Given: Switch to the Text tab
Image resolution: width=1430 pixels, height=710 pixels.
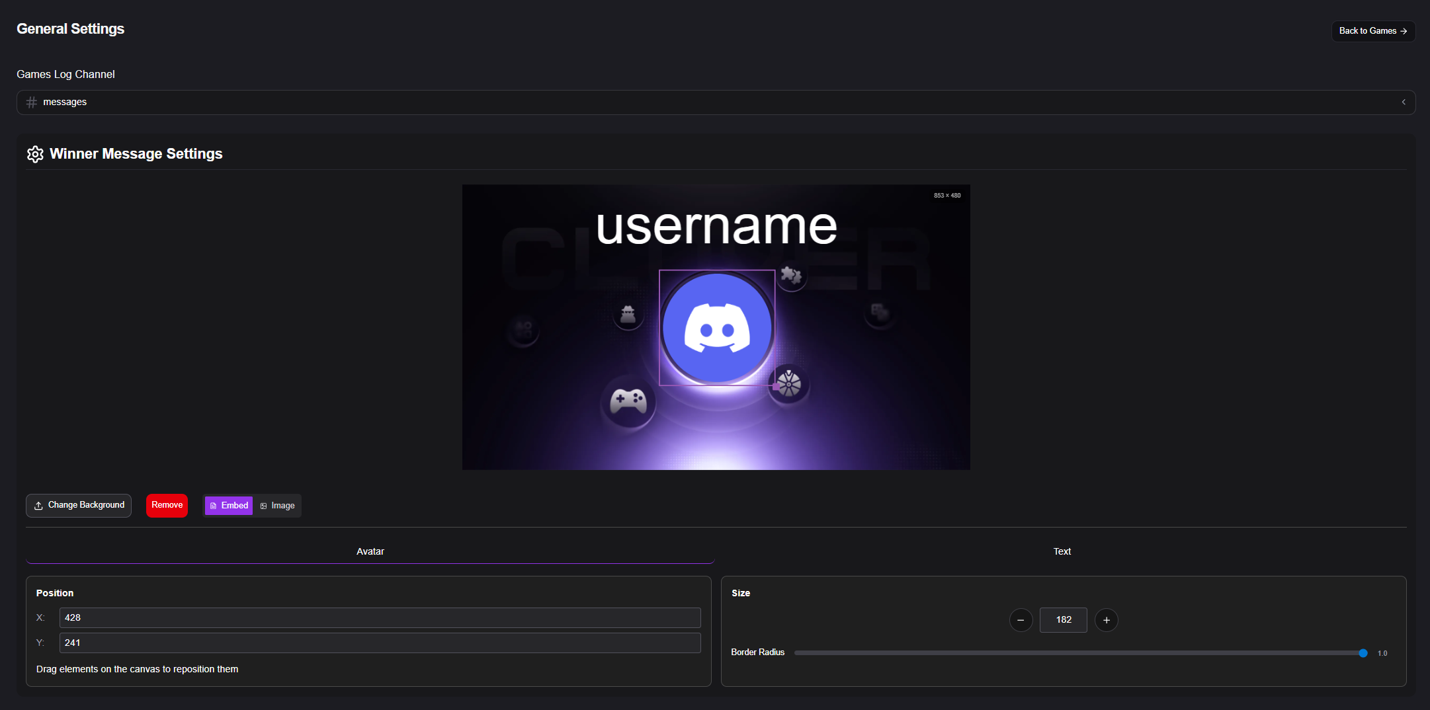Looking at the screenshot, I should point(1062,551).
